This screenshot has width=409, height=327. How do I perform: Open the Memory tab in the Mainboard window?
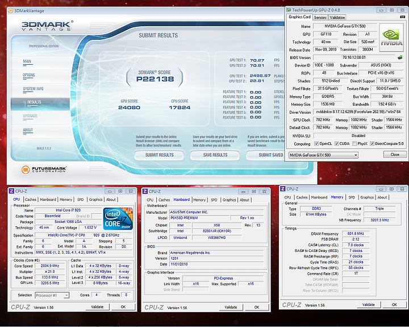pyautogui.click(x=199, y=200)
